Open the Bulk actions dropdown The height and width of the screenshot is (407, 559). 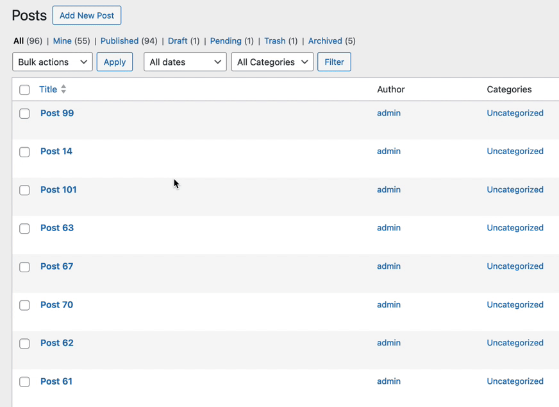pos(53,62)
